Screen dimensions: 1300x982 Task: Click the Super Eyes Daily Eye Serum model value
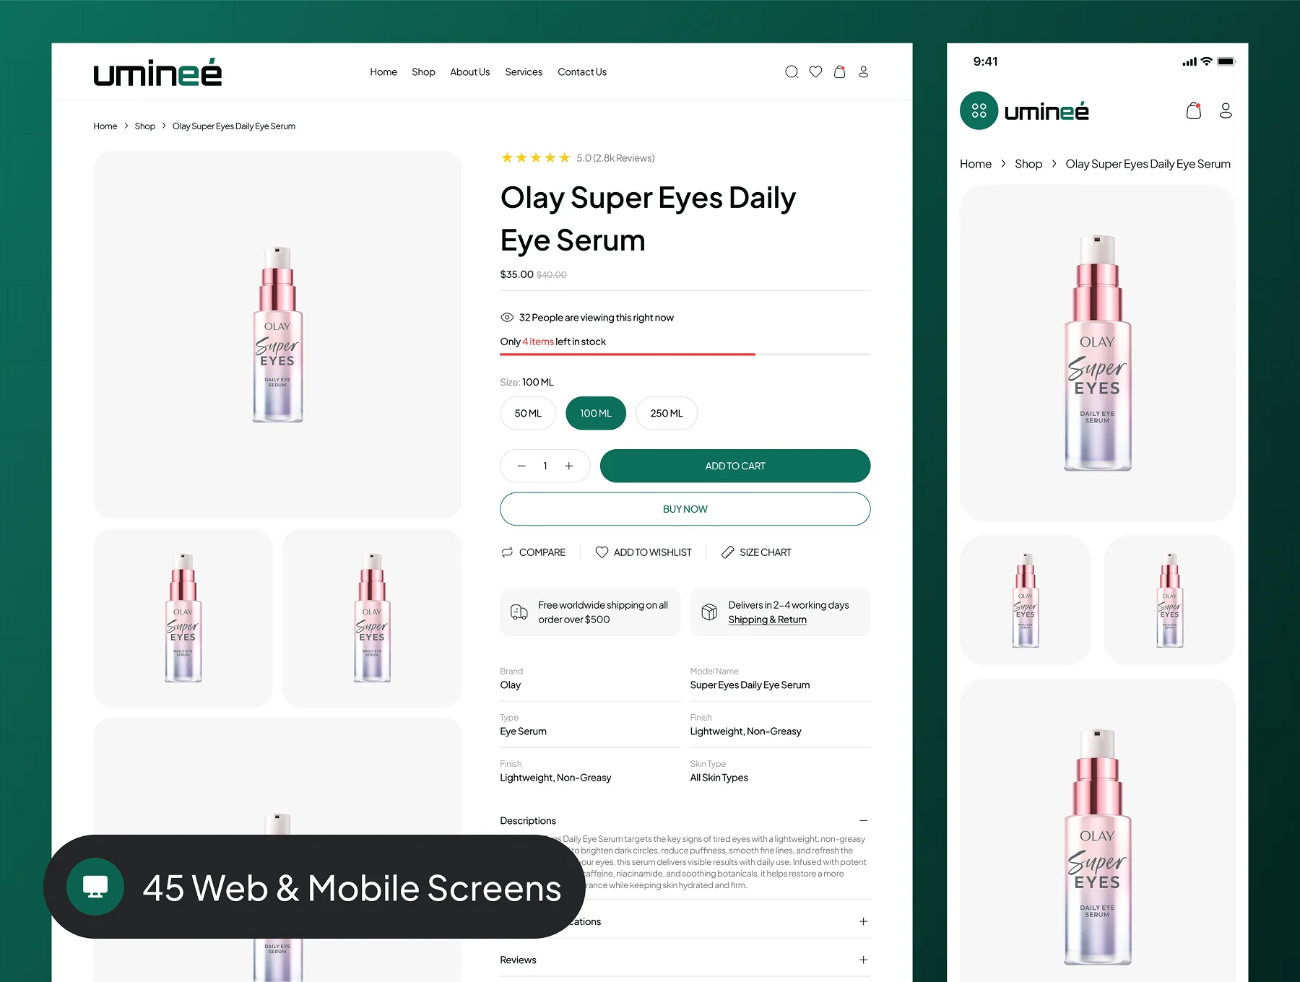click(750, 685)
